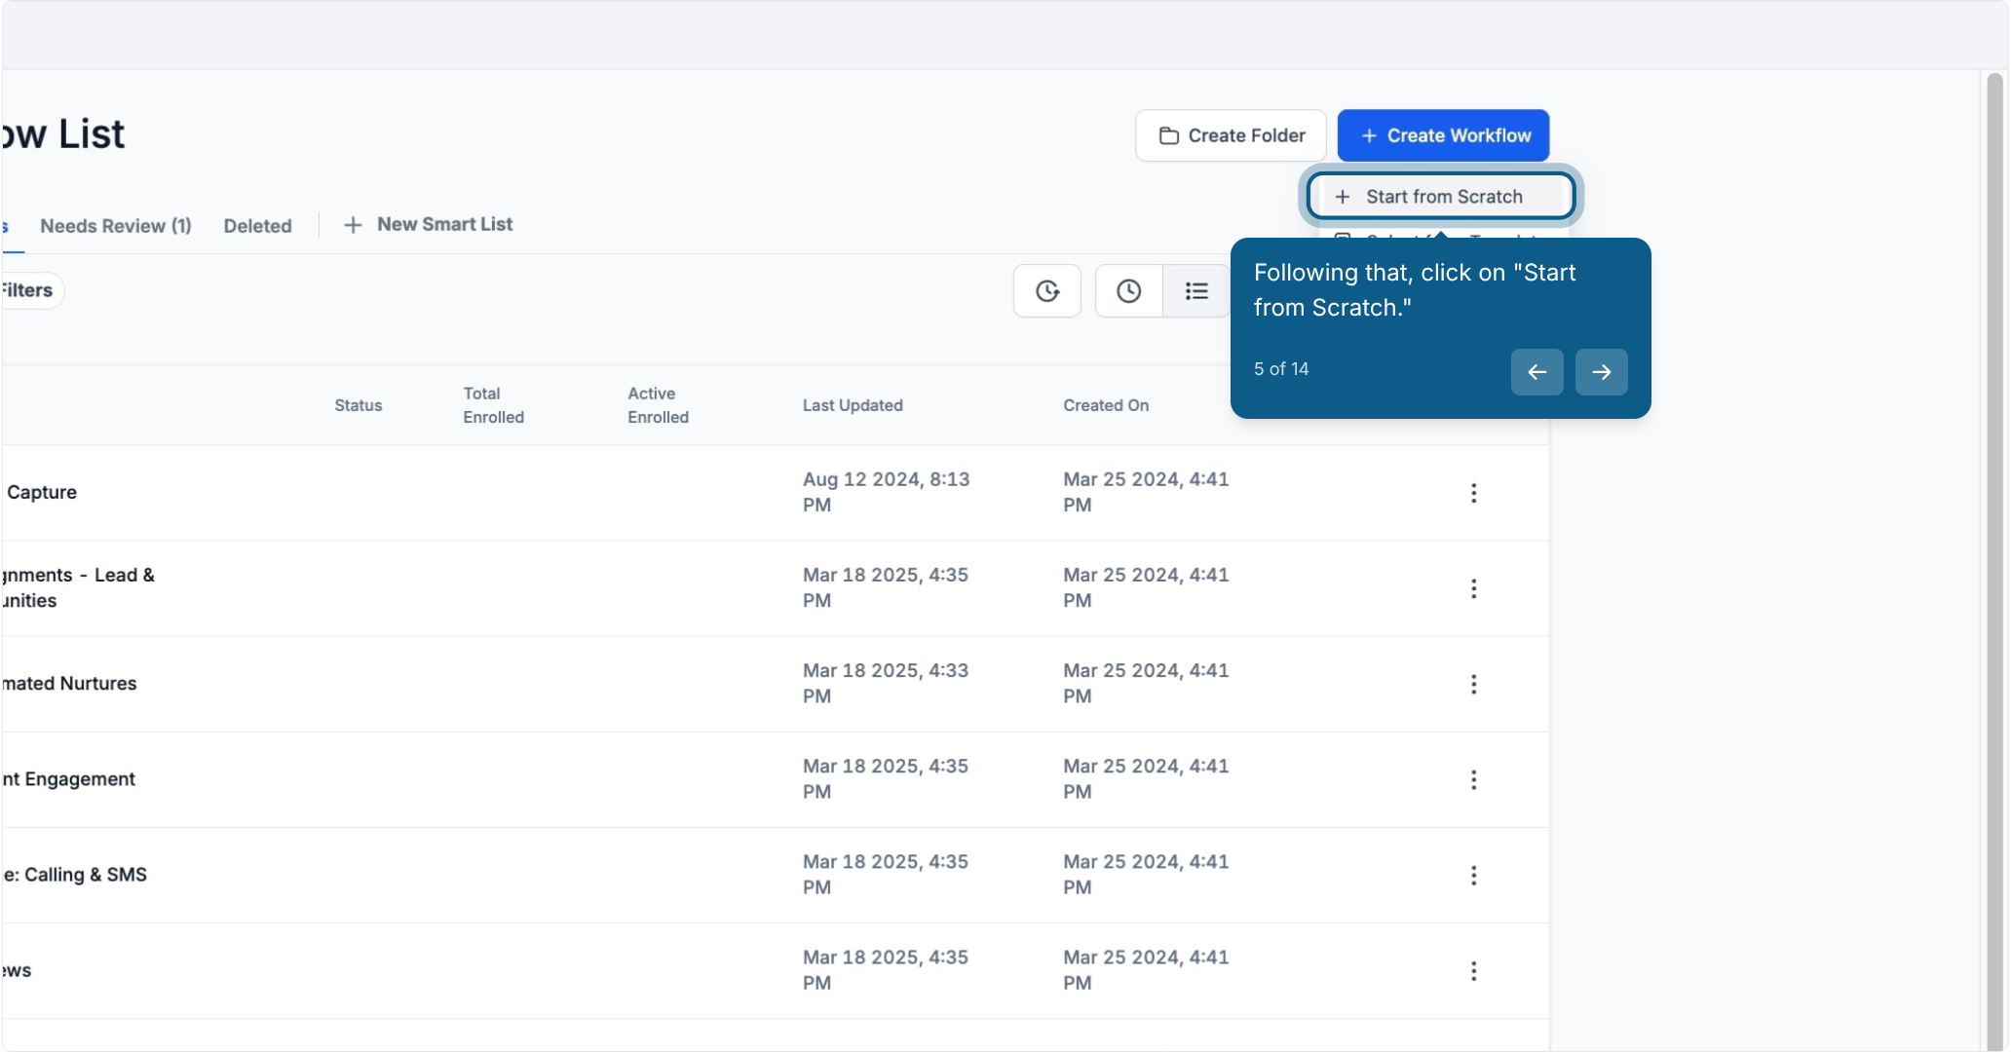The image size is (2011, 1052).
Task: Switch to the Deleted tab
Action: coord(257,226)
